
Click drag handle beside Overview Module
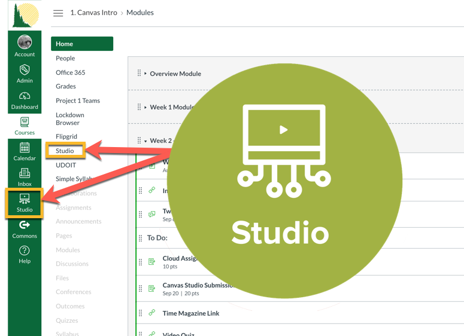pos(139,73)
